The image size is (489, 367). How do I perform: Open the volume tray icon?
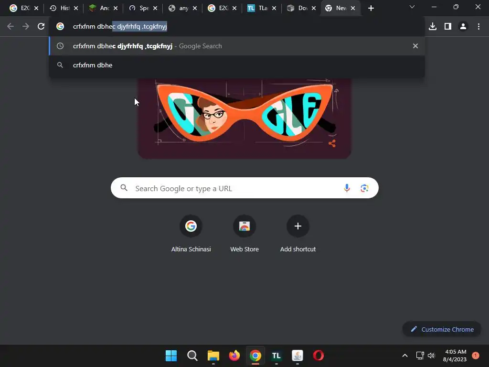pyautogui.click(x=431, y=356)
